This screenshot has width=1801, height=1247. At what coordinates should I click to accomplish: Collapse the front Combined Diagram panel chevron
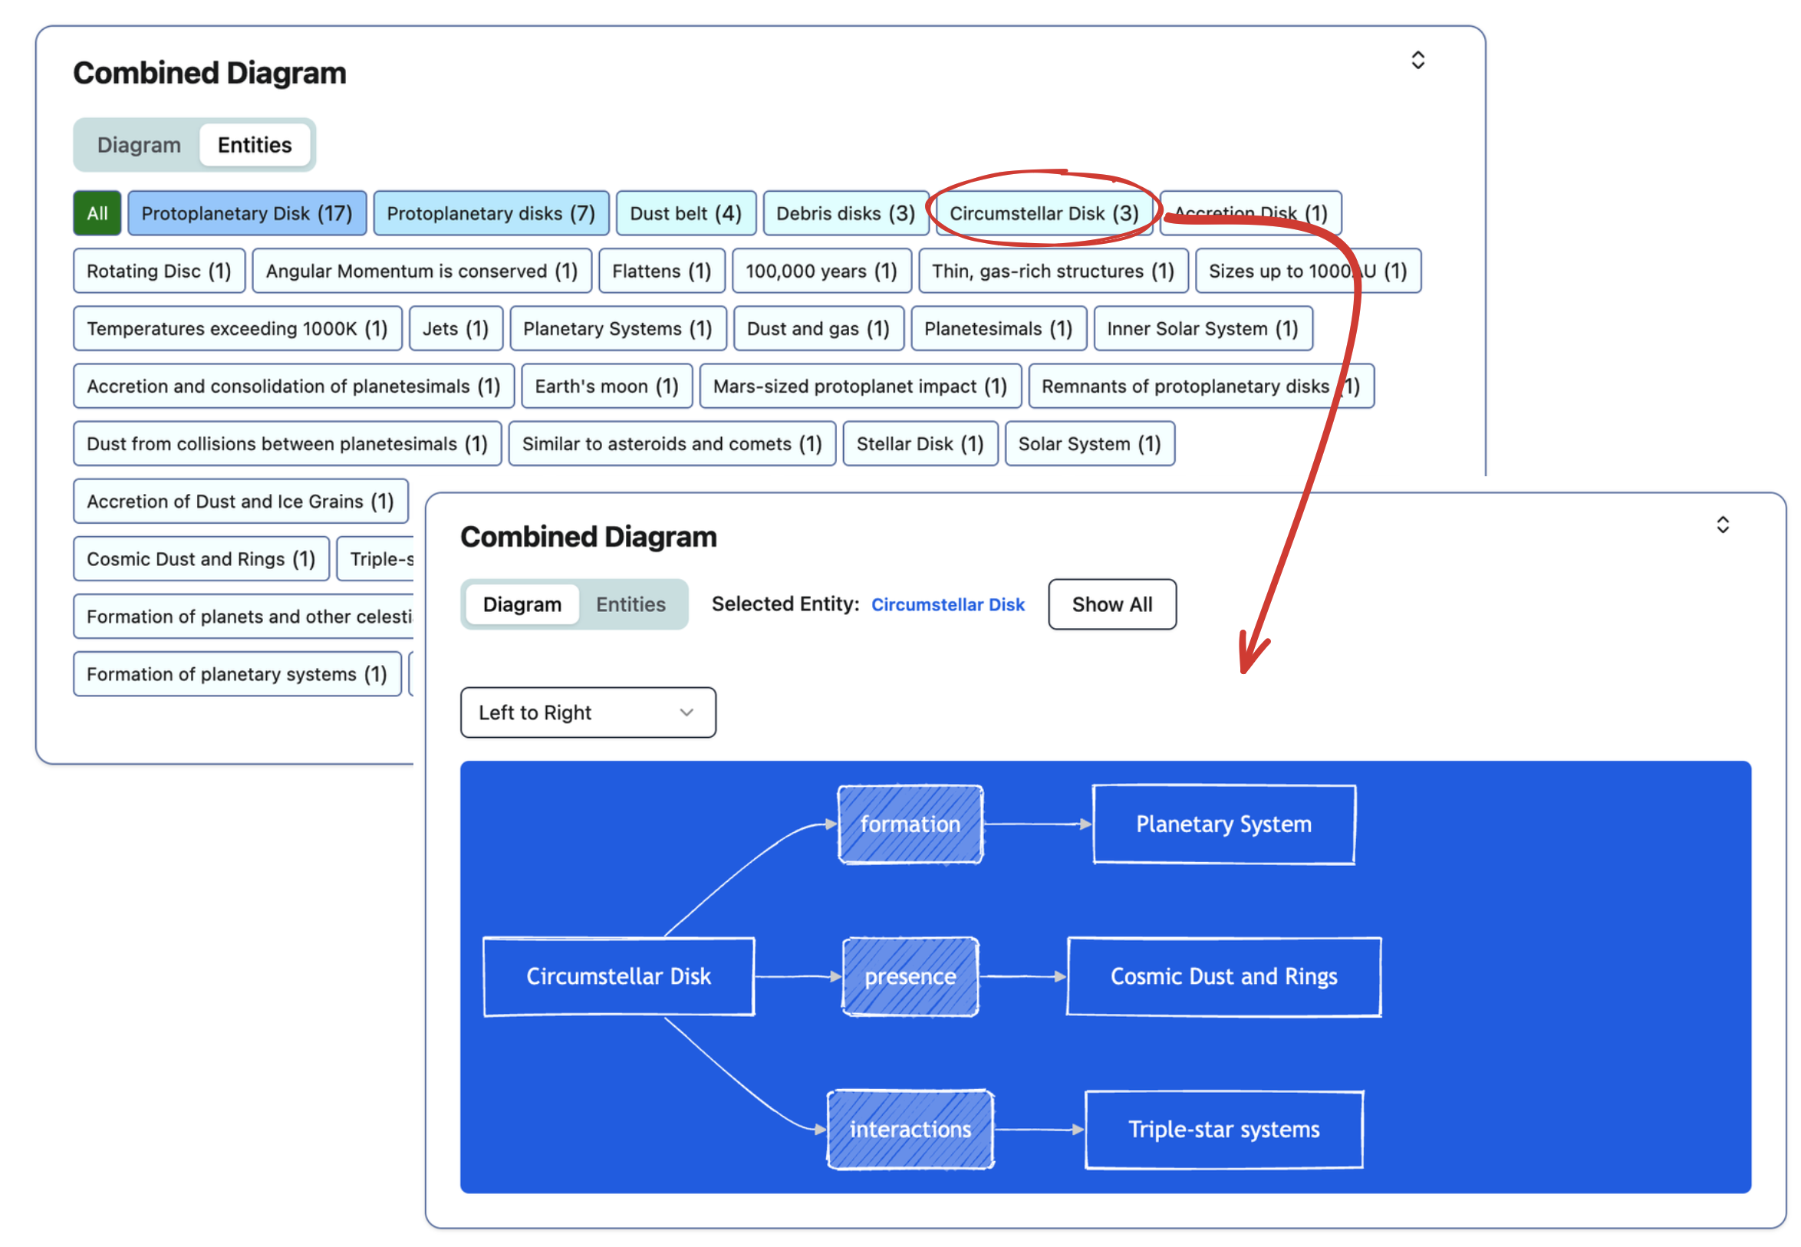(x=1722, y=525)
